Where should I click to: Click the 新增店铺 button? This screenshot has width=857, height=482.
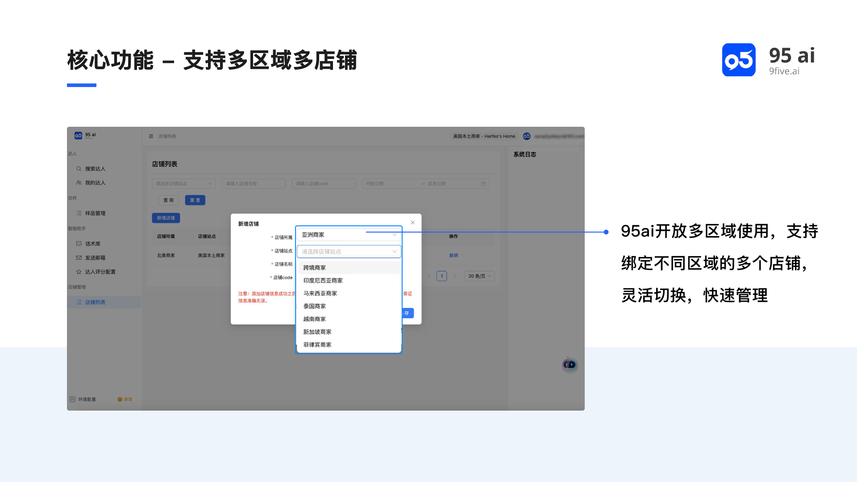click(x=166, y=218)
